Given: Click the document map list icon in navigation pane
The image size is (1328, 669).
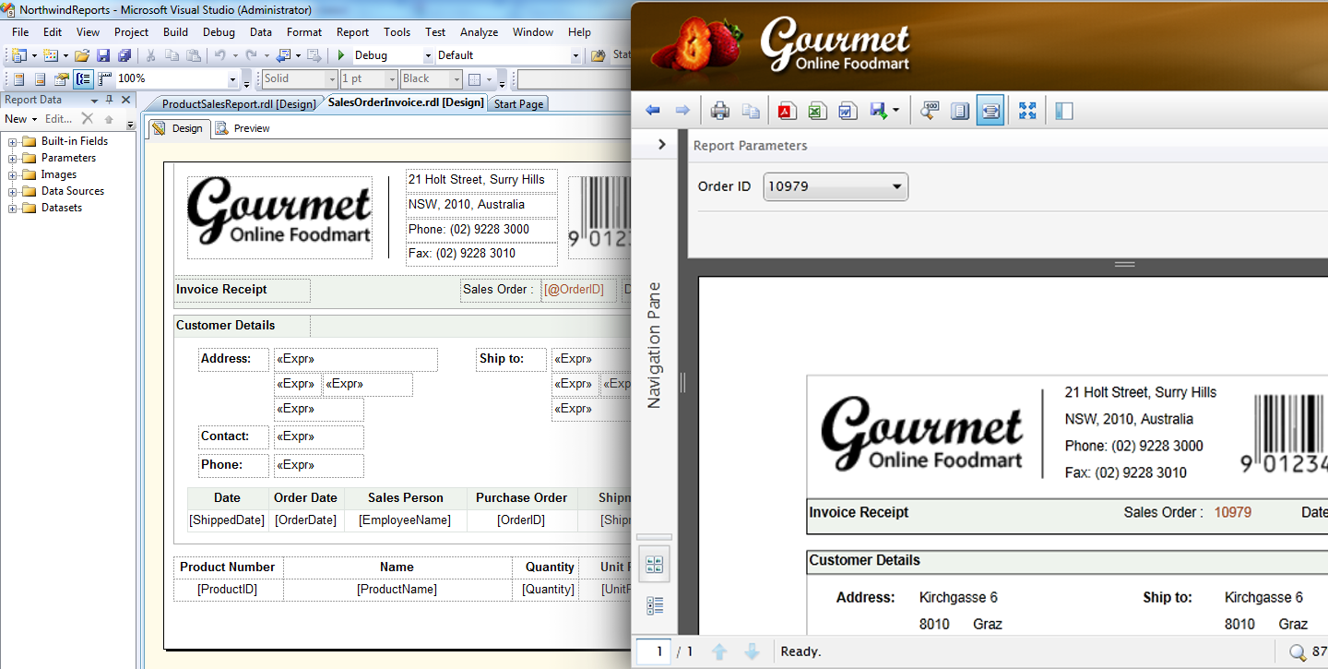Looking at the screenshot, I should coord(655,605).
